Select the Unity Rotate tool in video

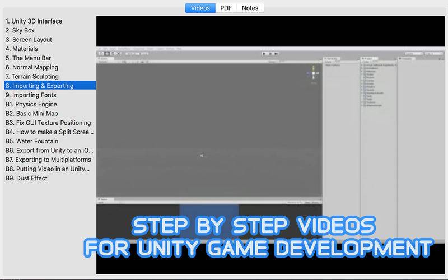point(113,53)
